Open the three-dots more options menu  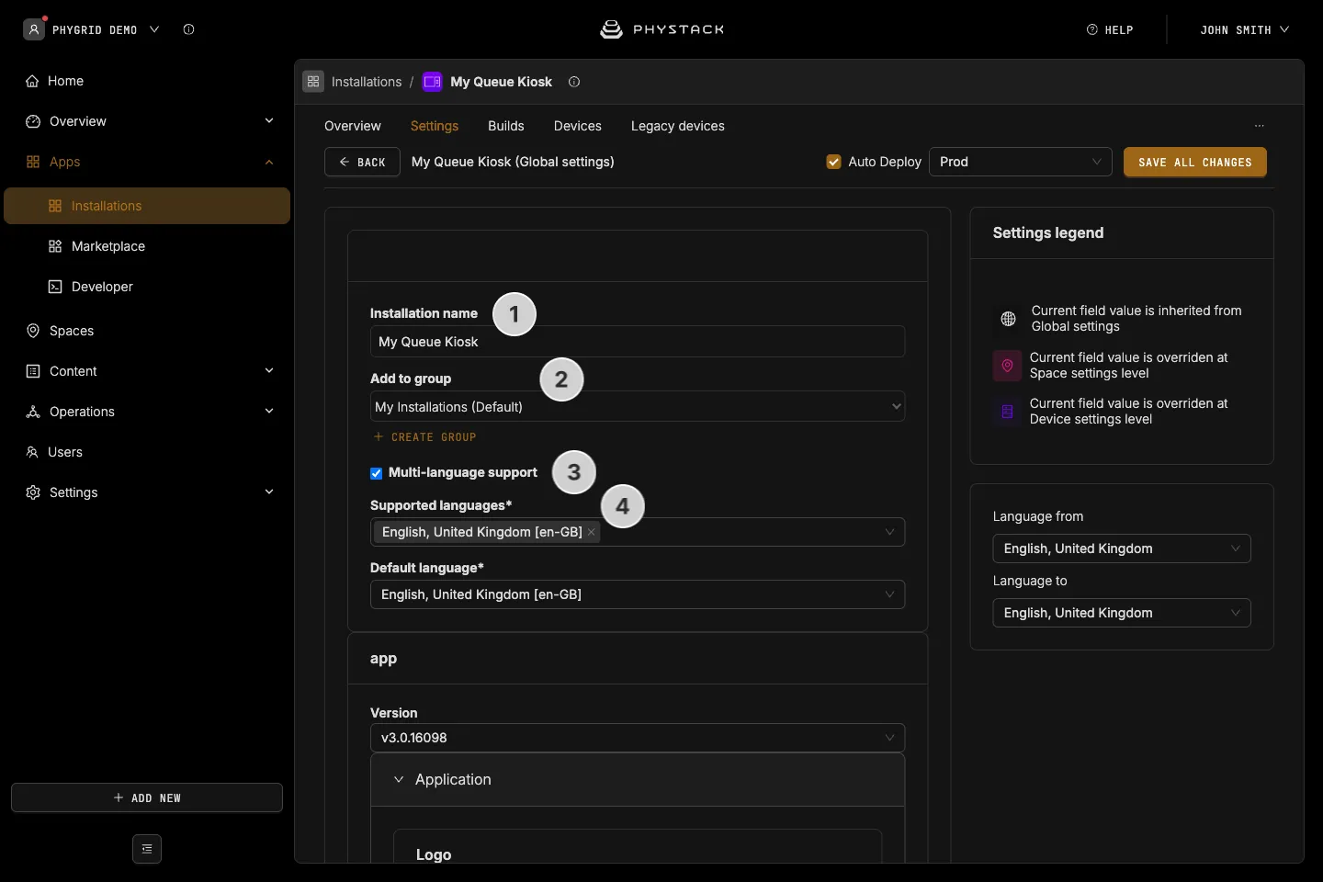click(x=1260, y=126)
